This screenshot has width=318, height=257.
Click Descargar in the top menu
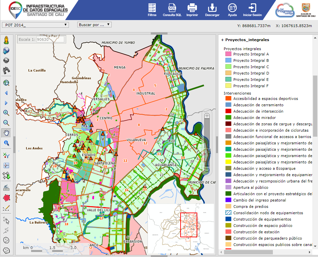tap(212, 10)
